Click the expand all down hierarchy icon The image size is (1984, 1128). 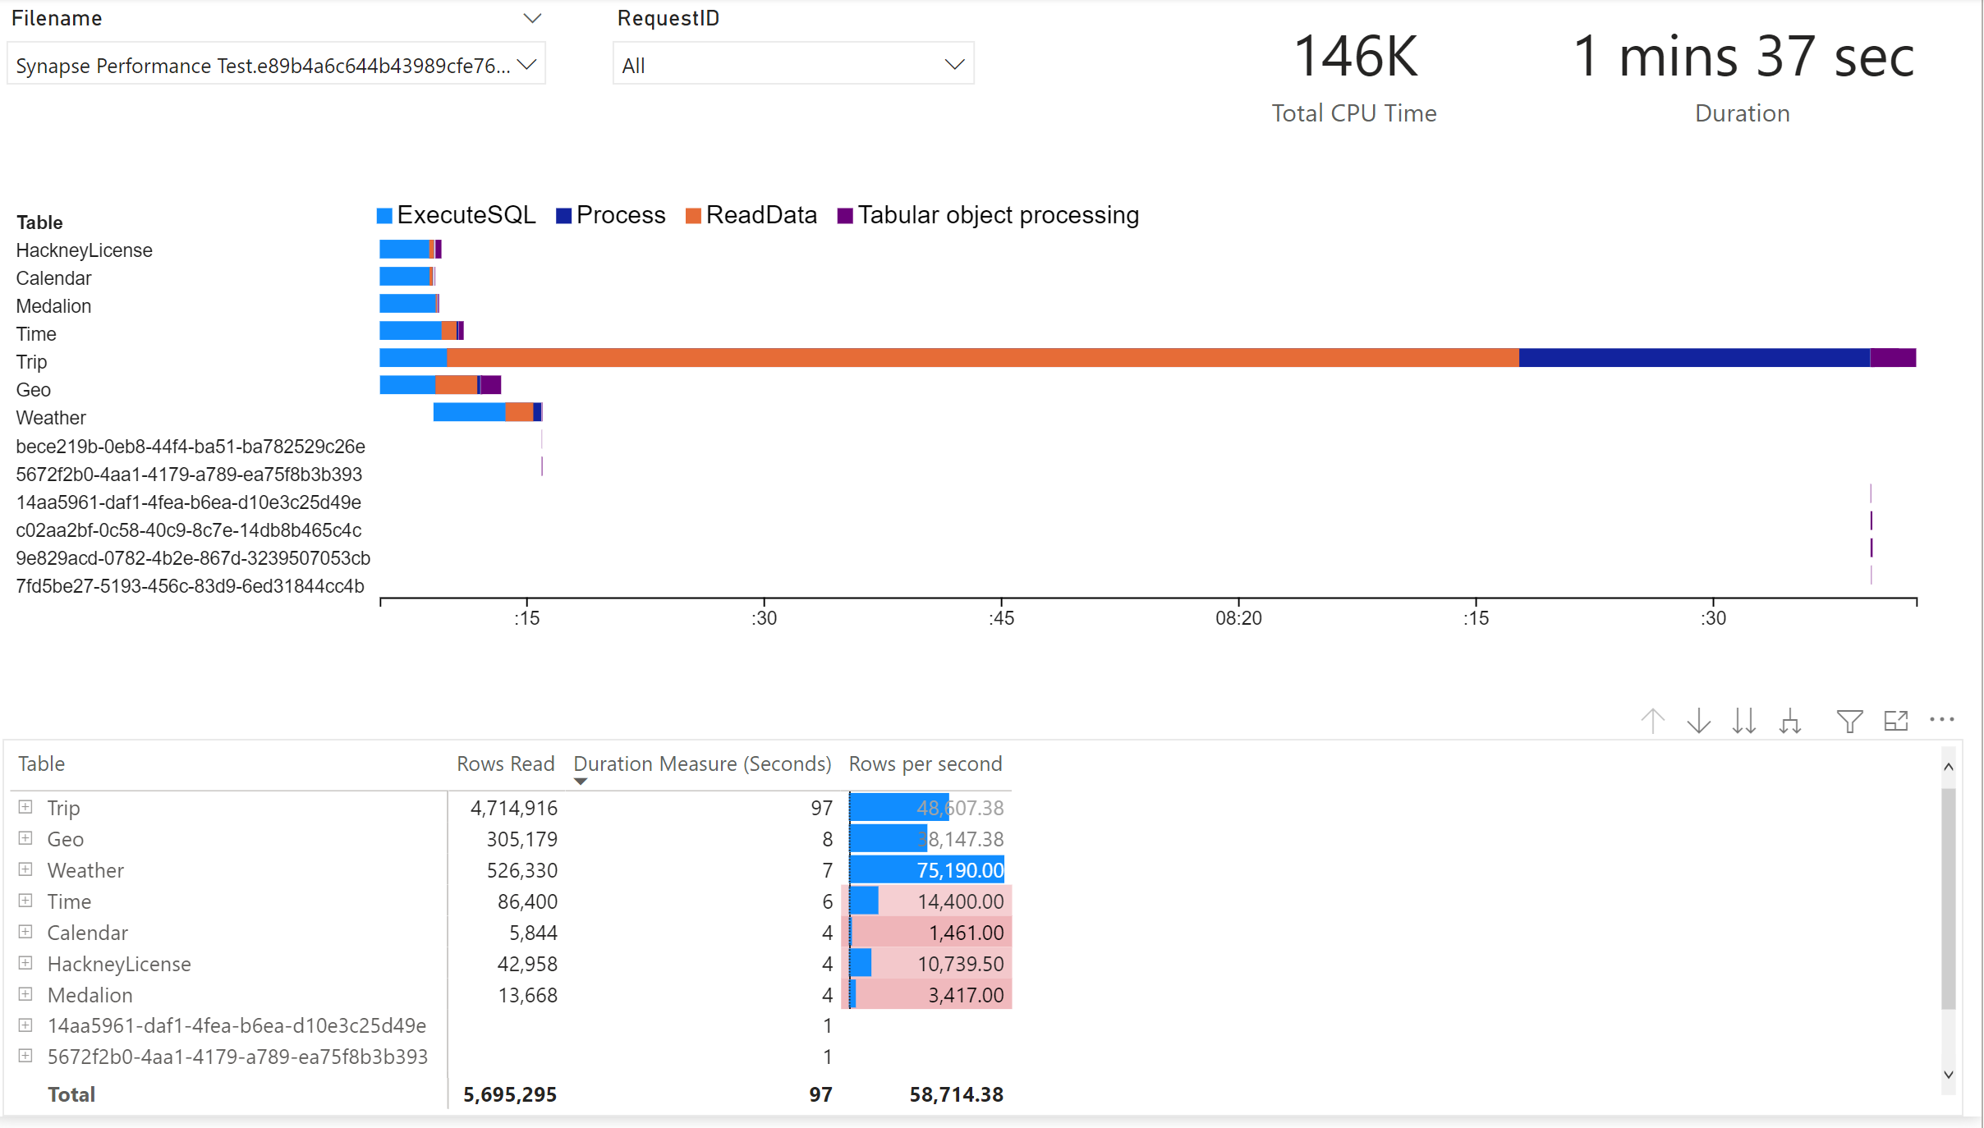(x=1790, y=722)
